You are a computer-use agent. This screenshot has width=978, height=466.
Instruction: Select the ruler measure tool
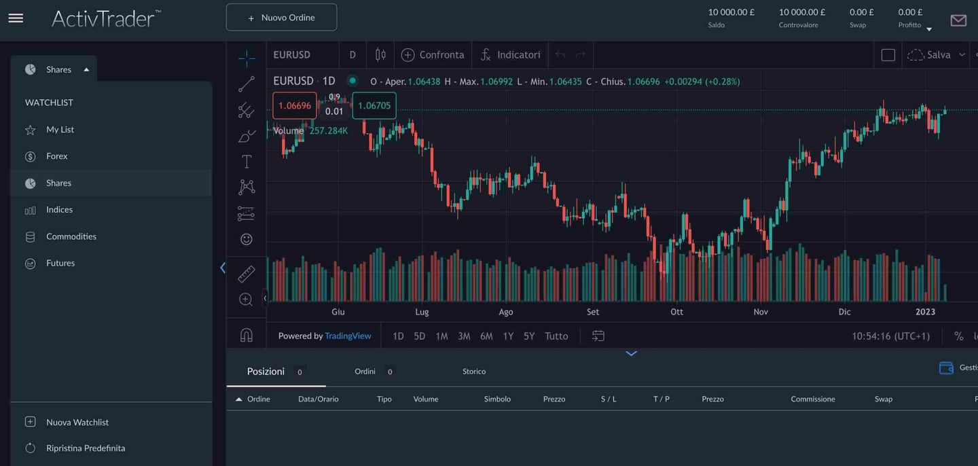point(246,274)
